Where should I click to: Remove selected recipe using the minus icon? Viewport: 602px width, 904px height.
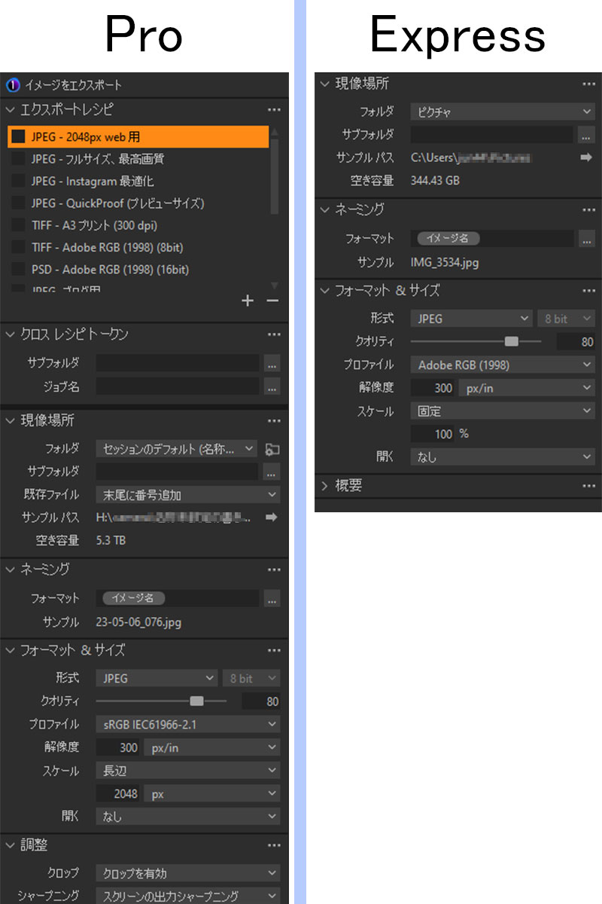pyautogui.click(x=272, y=301)
